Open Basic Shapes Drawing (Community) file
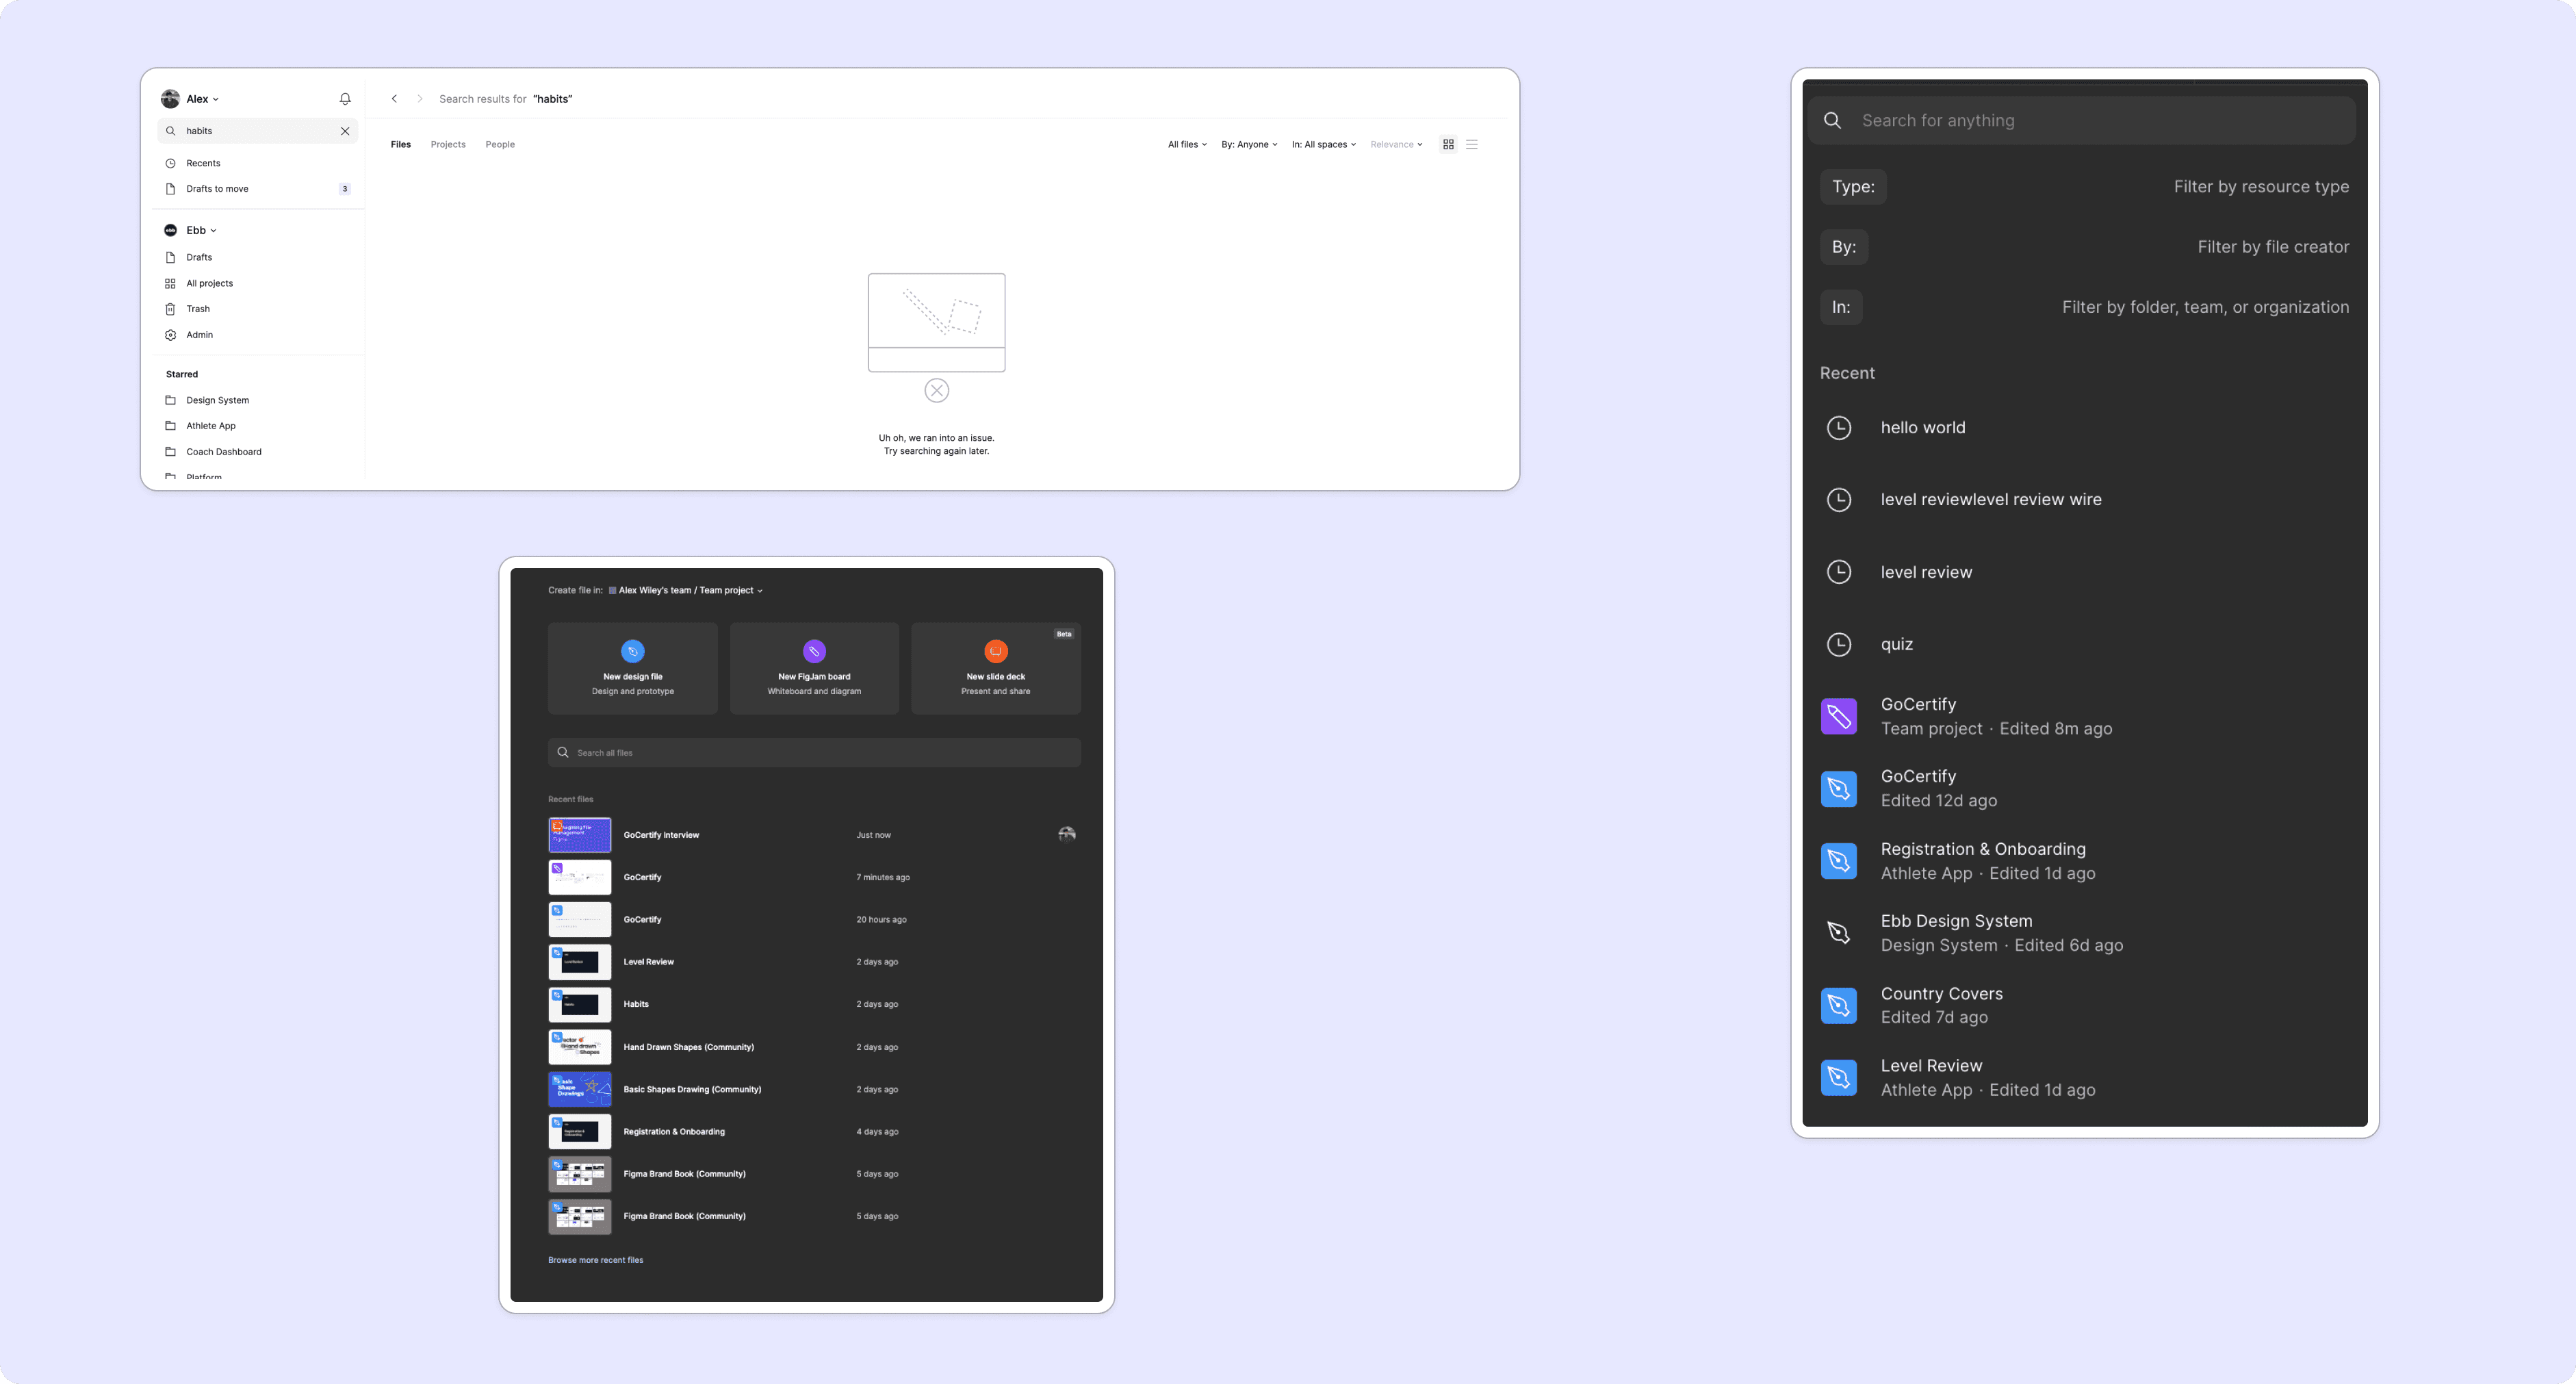This screenshot has height=1384, width=2576. coord(814,1089)
